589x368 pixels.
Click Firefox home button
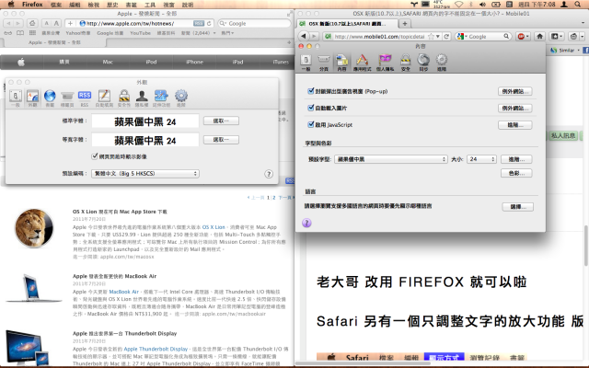[540, 37]
